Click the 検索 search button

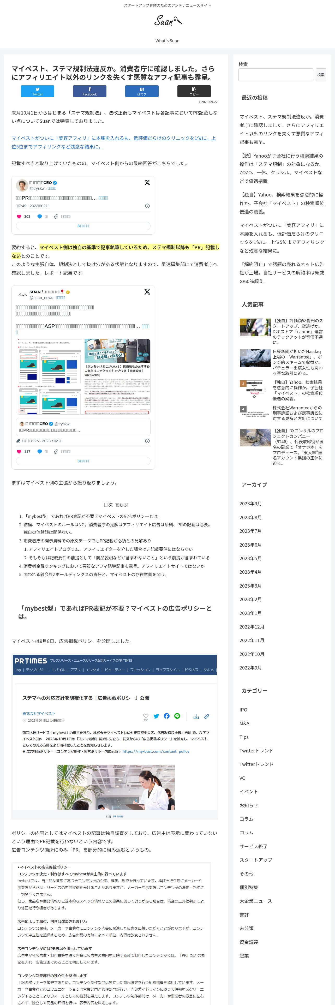[x=321, y=75]
